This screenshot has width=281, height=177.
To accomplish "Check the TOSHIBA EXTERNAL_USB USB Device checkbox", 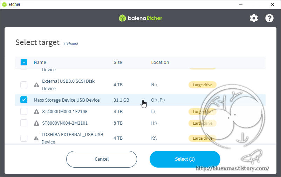I will coord(24,138).
